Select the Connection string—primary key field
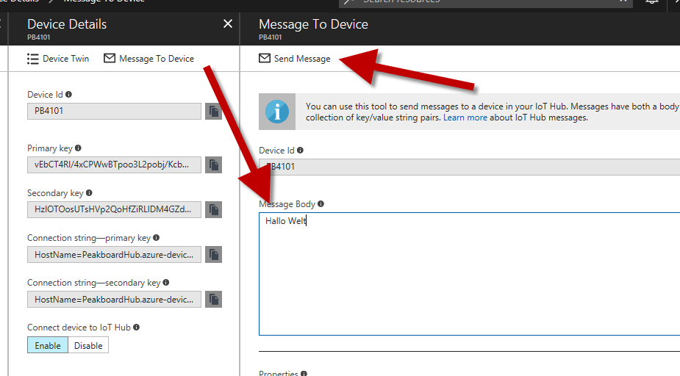The height and width of the screenshot is (376, 680). [114, 254]
